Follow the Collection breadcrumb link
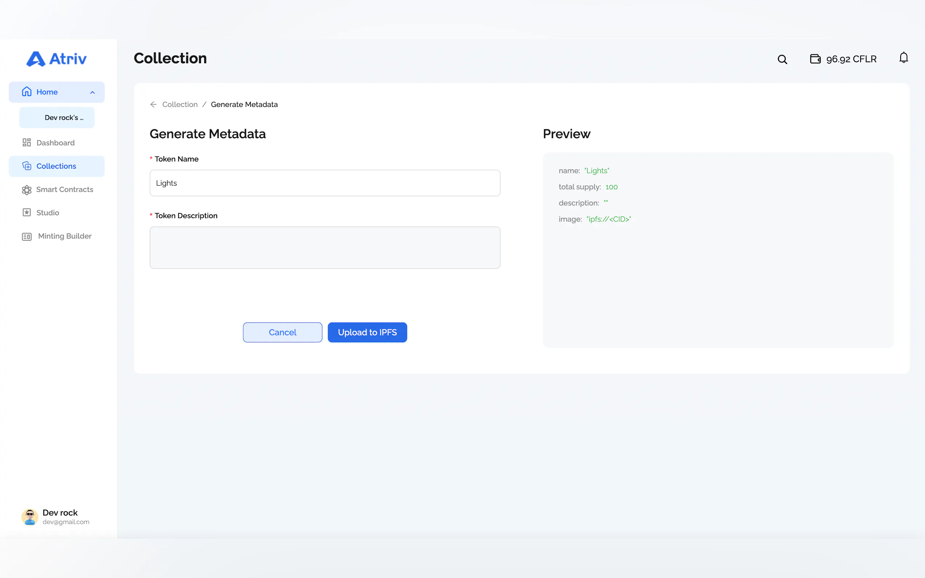The height and width of the screenshot is (578, 925). click(180, 104)
